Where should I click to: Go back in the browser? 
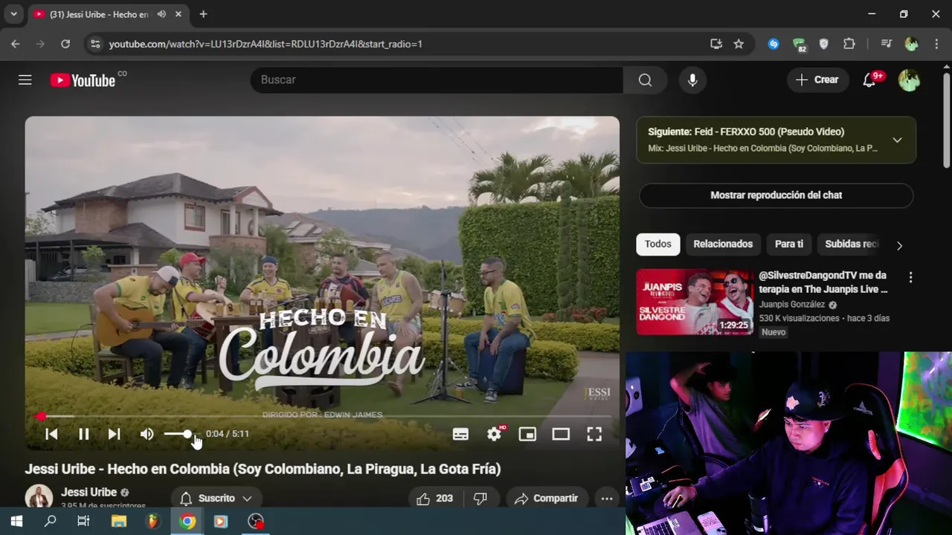click(16, 44)
